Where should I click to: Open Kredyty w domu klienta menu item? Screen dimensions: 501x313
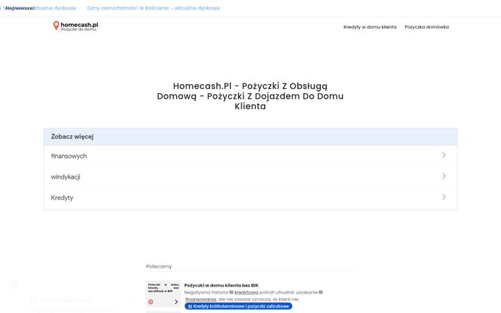coord(369,27)
